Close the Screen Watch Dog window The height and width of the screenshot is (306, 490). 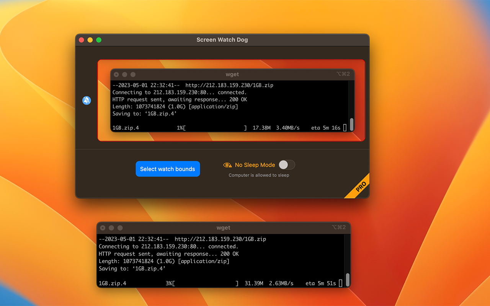(x=82, y=40)
